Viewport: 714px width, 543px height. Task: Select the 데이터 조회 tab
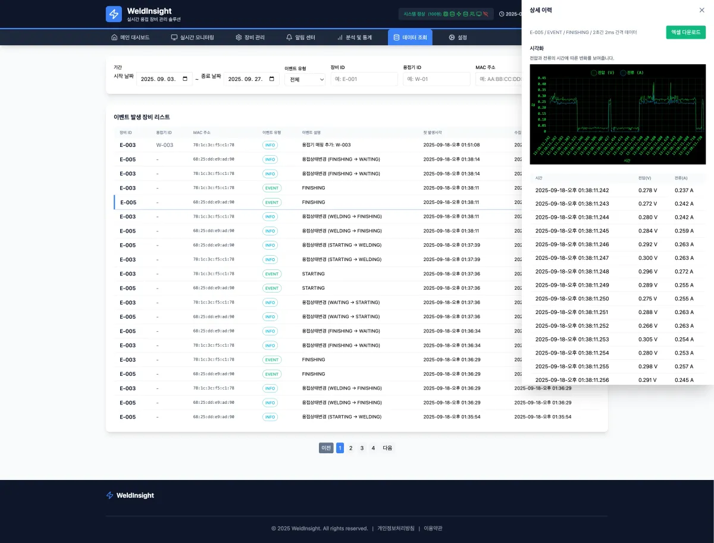(410, 37)
